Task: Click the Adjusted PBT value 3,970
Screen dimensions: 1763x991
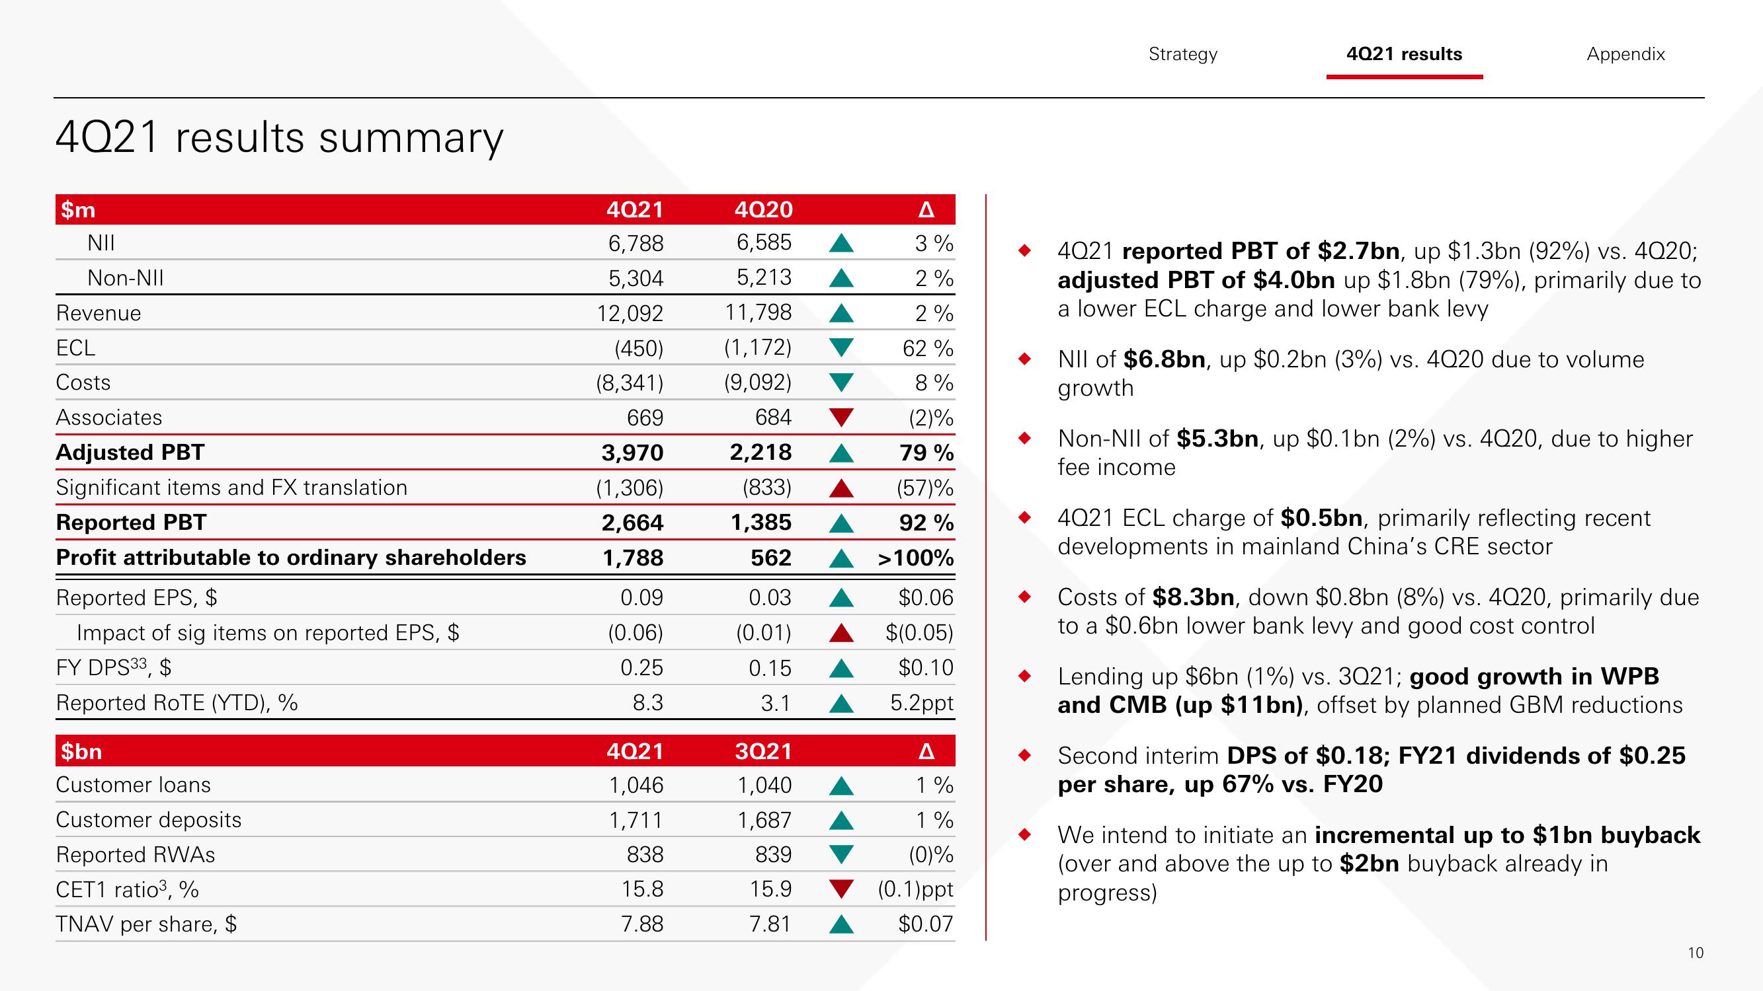Action: 632,453
